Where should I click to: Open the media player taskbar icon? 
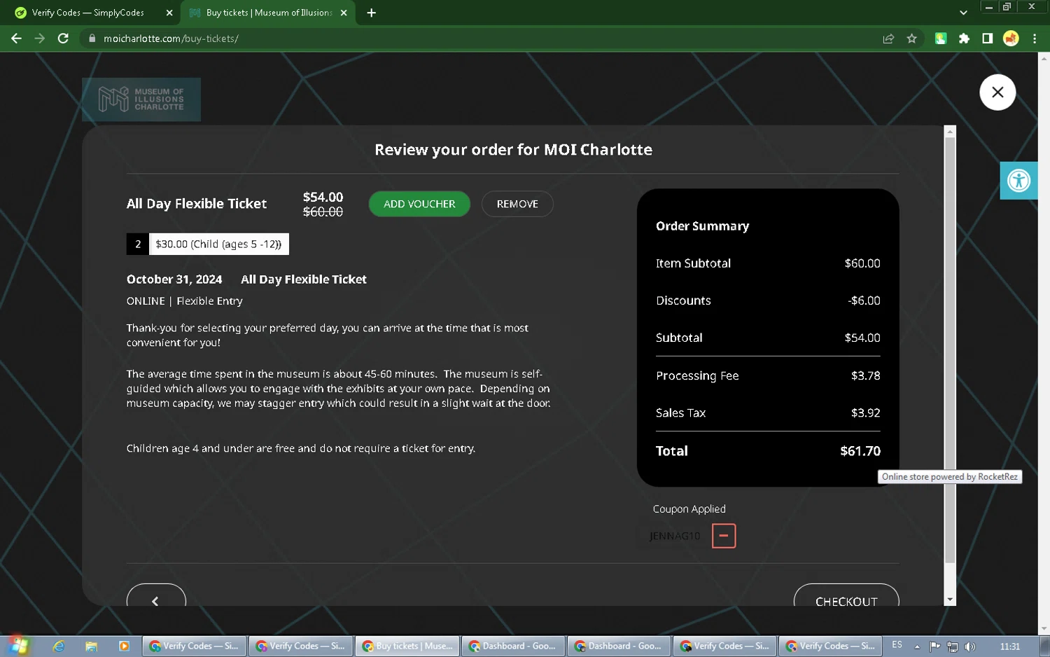tap(124, 646)
